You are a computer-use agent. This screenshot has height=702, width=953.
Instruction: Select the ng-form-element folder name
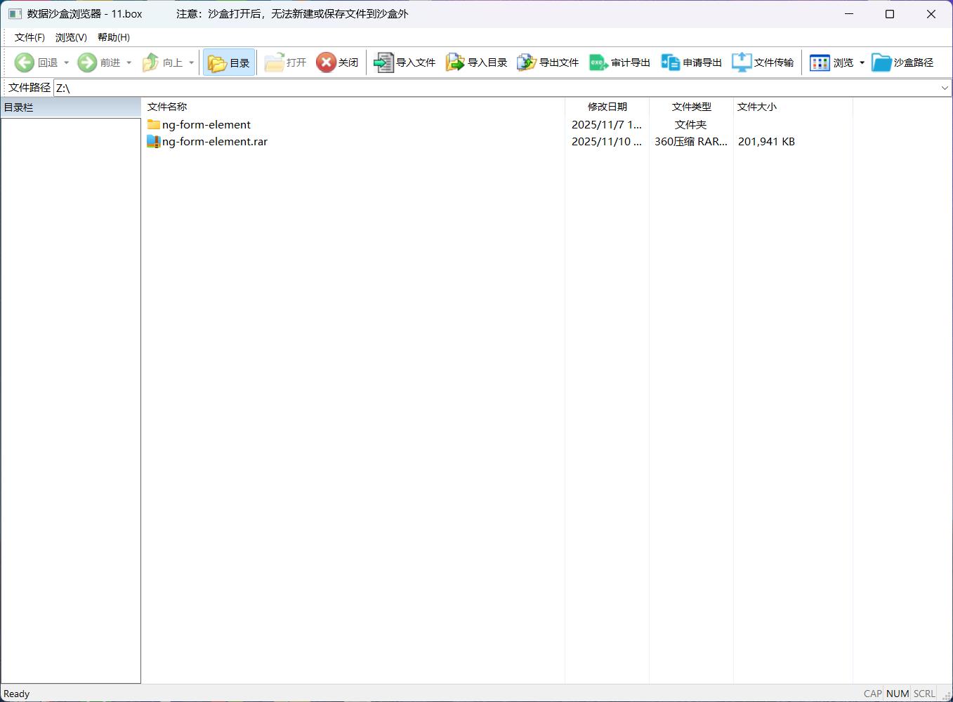pyautogui.click(x=206, y=124)
